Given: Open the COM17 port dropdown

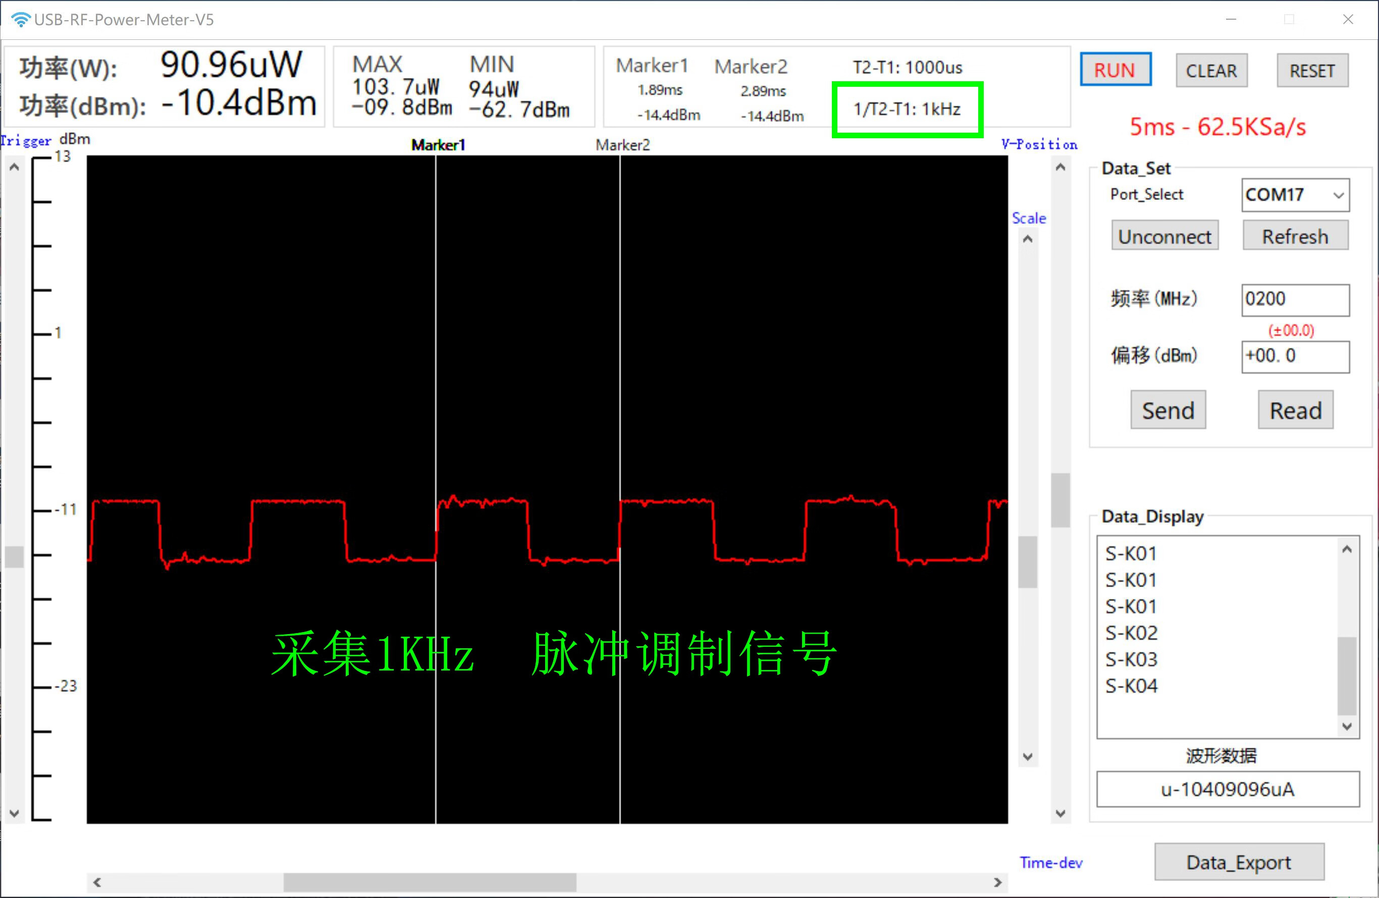Looking at the screenshot, I should click(x=1338, y=195).
